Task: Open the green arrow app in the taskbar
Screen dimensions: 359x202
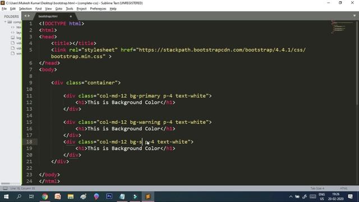Action: click(135, 196)
